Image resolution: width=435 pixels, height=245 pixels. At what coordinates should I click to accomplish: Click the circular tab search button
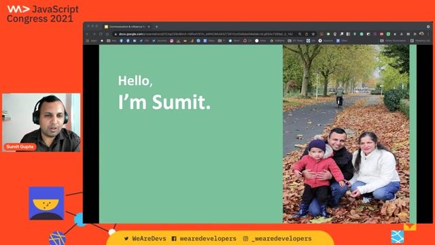tap(428, 27)
